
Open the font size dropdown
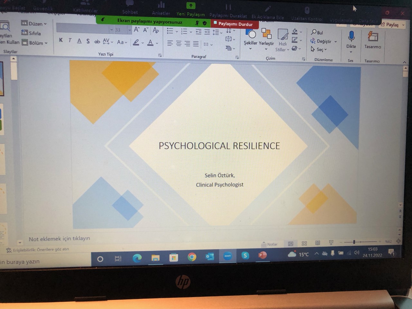[x=129, y=30]
